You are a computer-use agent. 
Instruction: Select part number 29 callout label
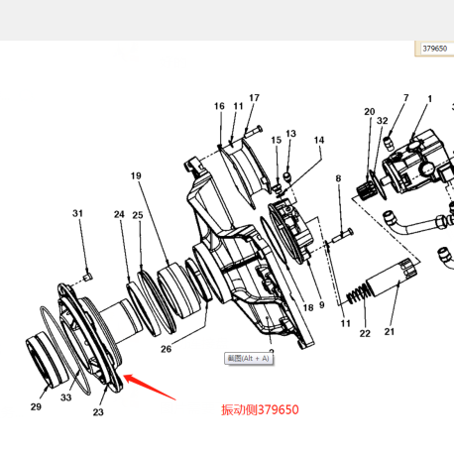[x=36, y=406]
